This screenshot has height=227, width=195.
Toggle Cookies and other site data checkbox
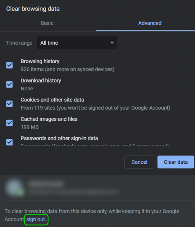[x=9, y=104]
